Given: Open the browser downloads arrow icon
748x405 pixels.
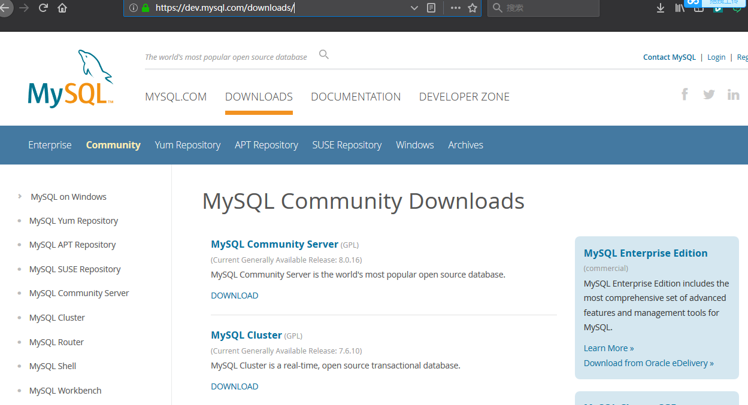Looking at the screenshot, I should click(x=661, y=8).
